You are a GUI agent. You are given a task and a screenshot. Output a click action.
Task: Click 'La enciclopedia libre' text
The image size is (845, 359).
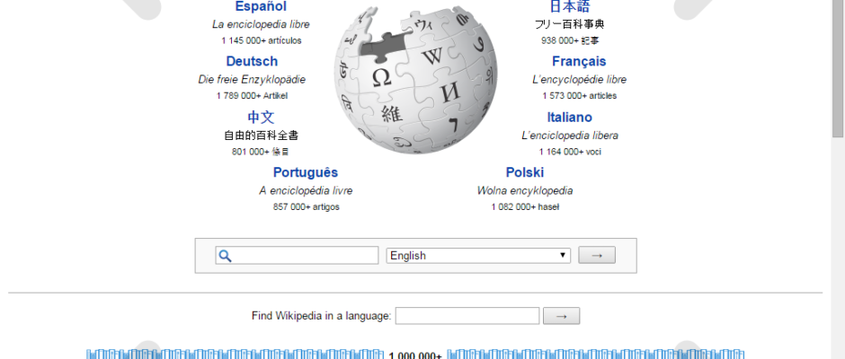[x=261, y=24]
